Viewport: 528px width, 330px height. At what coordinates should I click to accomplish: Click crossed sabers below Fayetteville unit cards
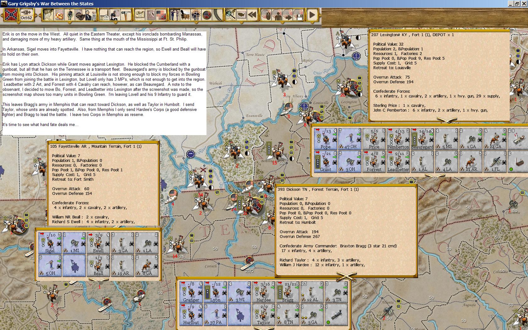tap(98, 280)
